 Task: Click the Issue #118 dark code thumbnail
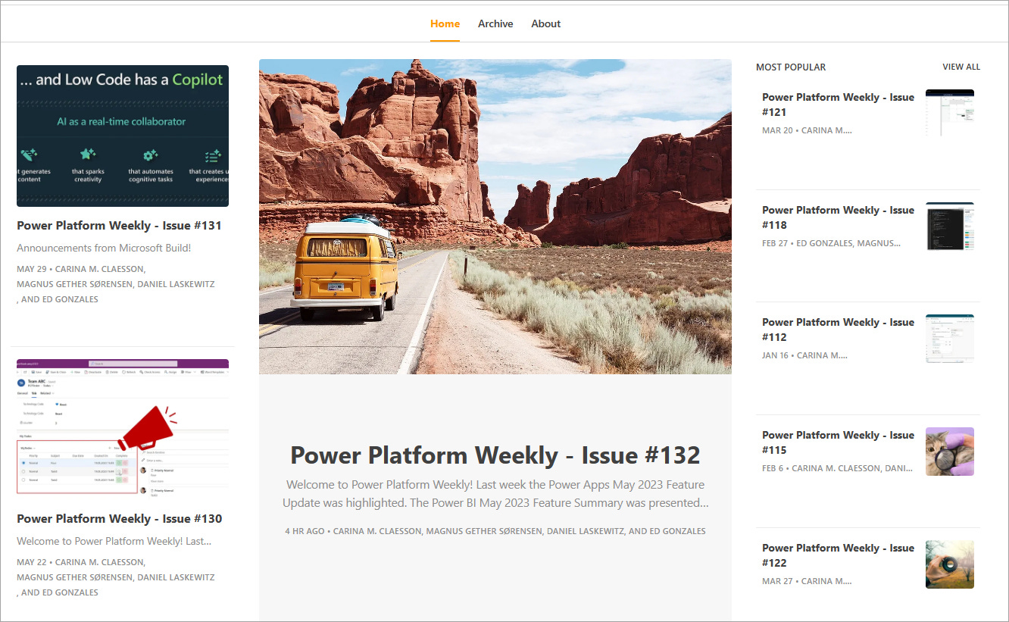pyautogui.click(x=950, y=226)
